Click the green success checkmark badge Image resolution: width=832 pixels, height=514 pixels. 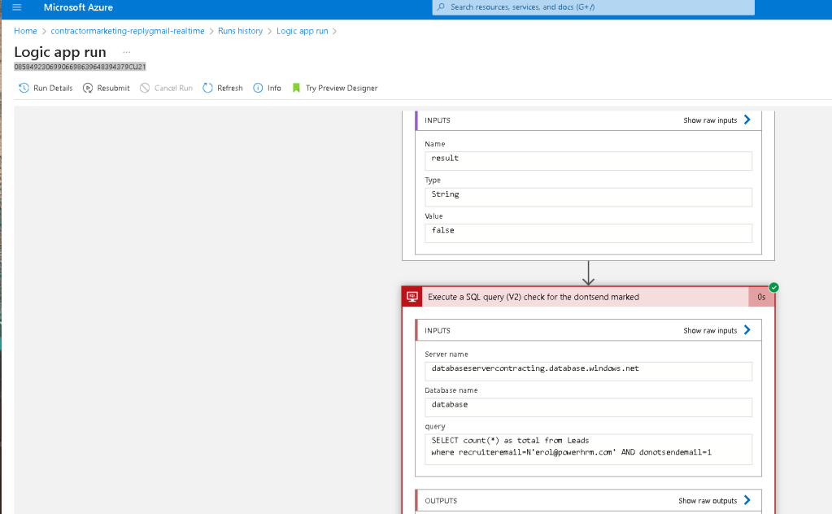click(774, 288)
